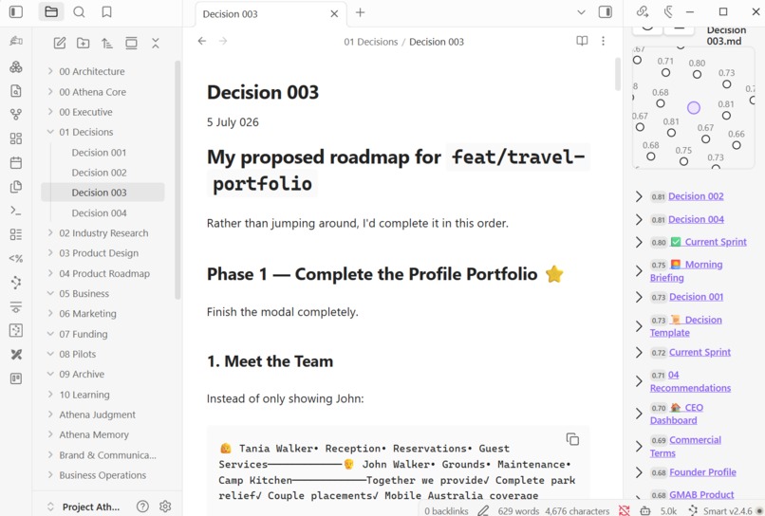
Task: Open Decision 001 note in tree
Action: (x=99, y=152)
